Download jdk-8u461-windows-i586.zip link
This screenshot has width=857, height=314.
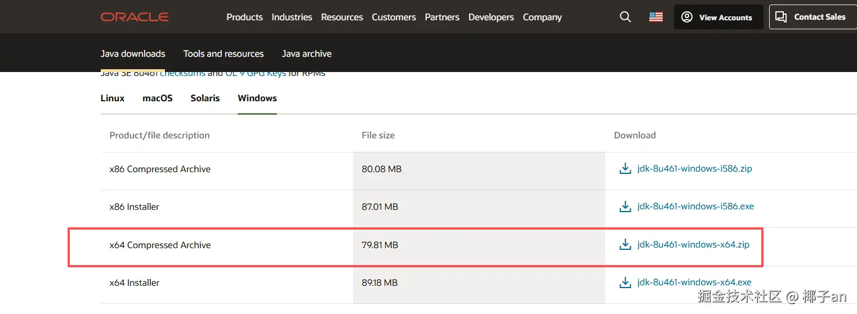(695, 168)
